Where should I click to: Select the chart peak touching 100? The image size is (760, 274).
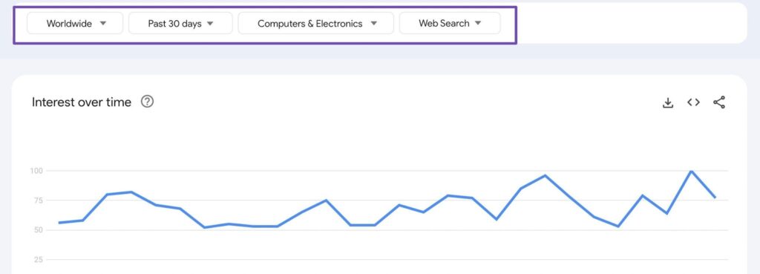coord(691,171)
